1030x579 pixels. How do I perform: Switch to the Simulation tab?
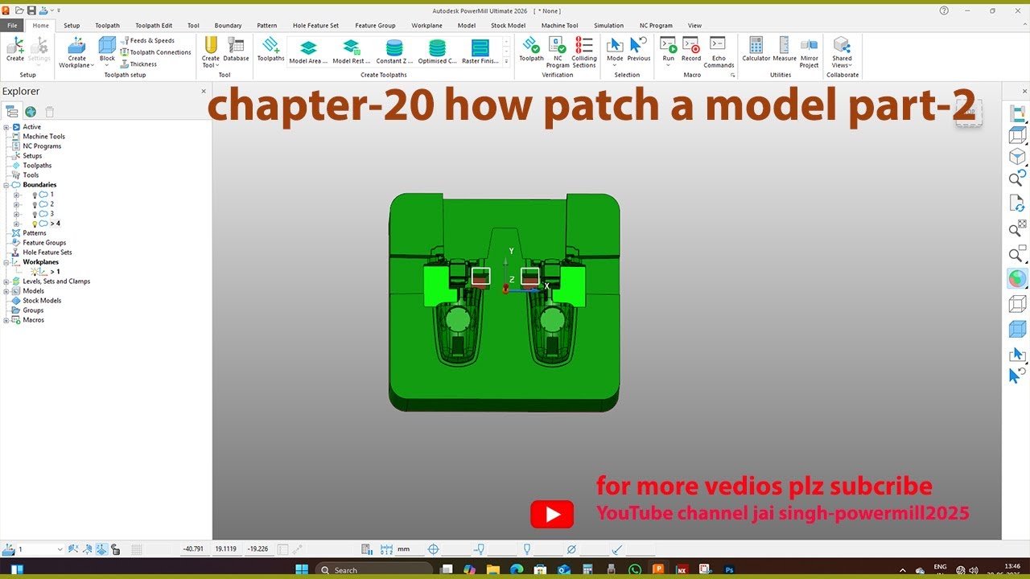click(x=608, y=26)
